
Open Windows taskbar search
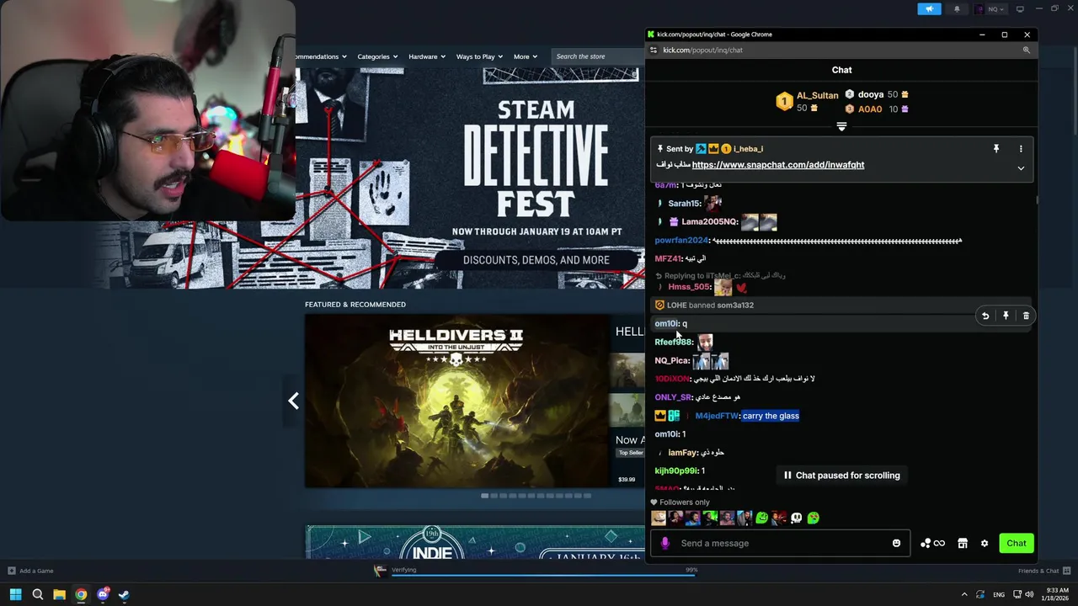click(x=38, y=594)
